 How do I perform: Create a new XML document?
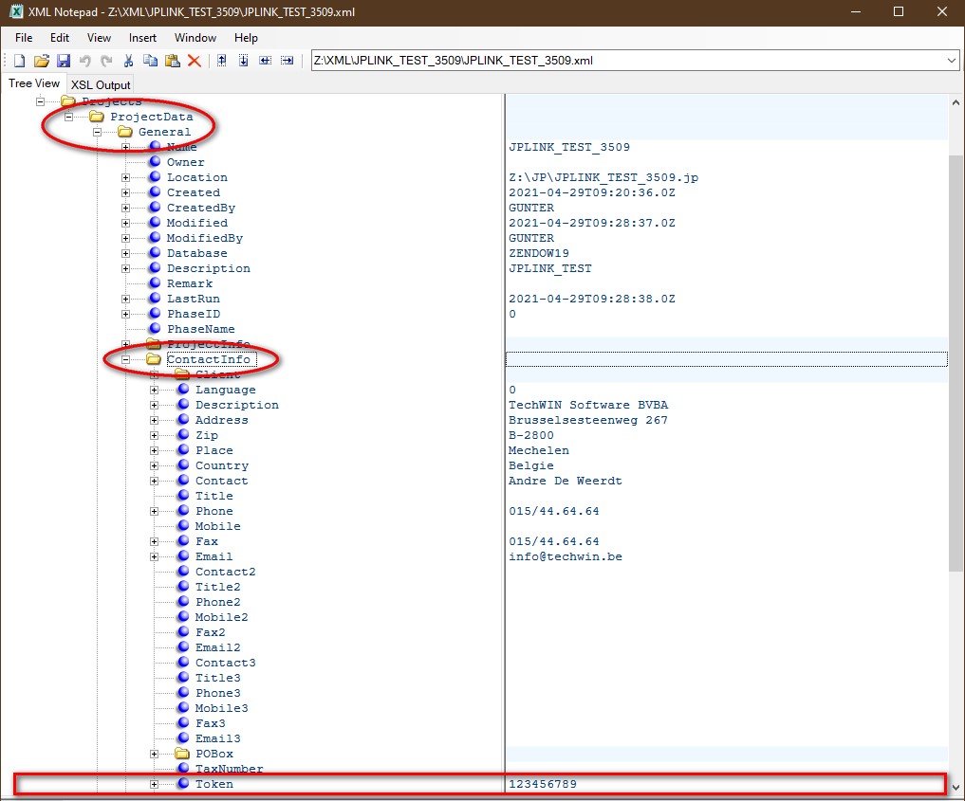(20, 61)
